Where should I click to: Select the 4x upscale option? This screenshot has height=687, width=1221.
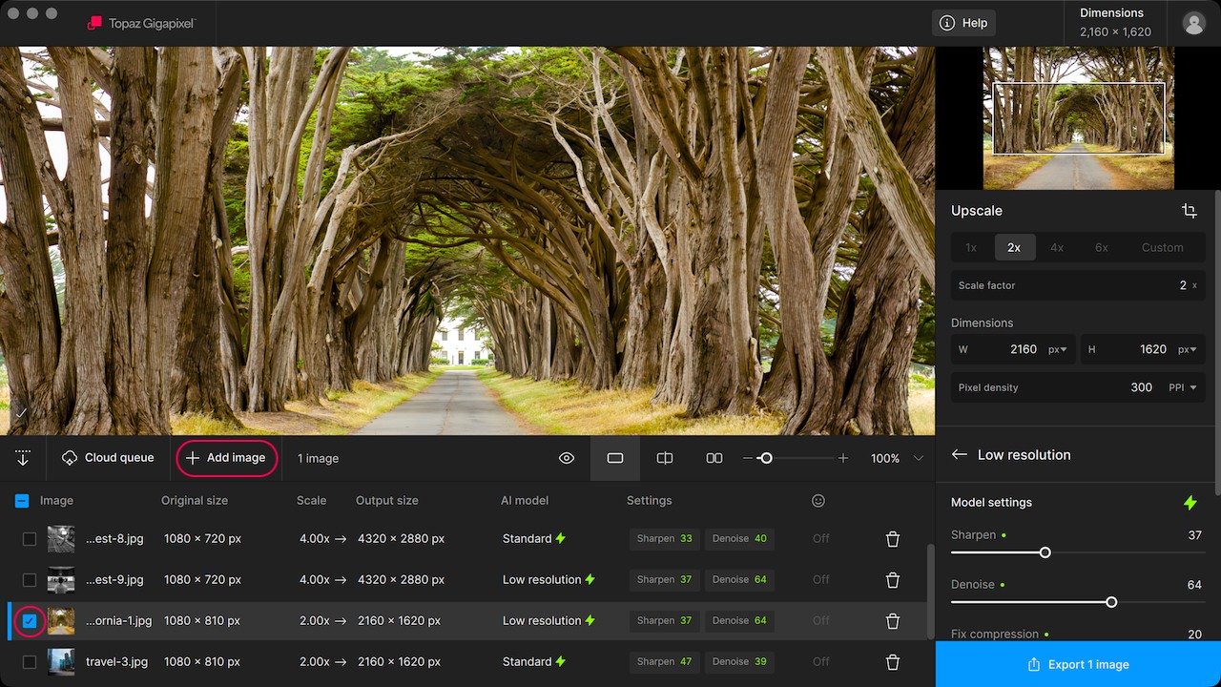[x=1057, y=247]
